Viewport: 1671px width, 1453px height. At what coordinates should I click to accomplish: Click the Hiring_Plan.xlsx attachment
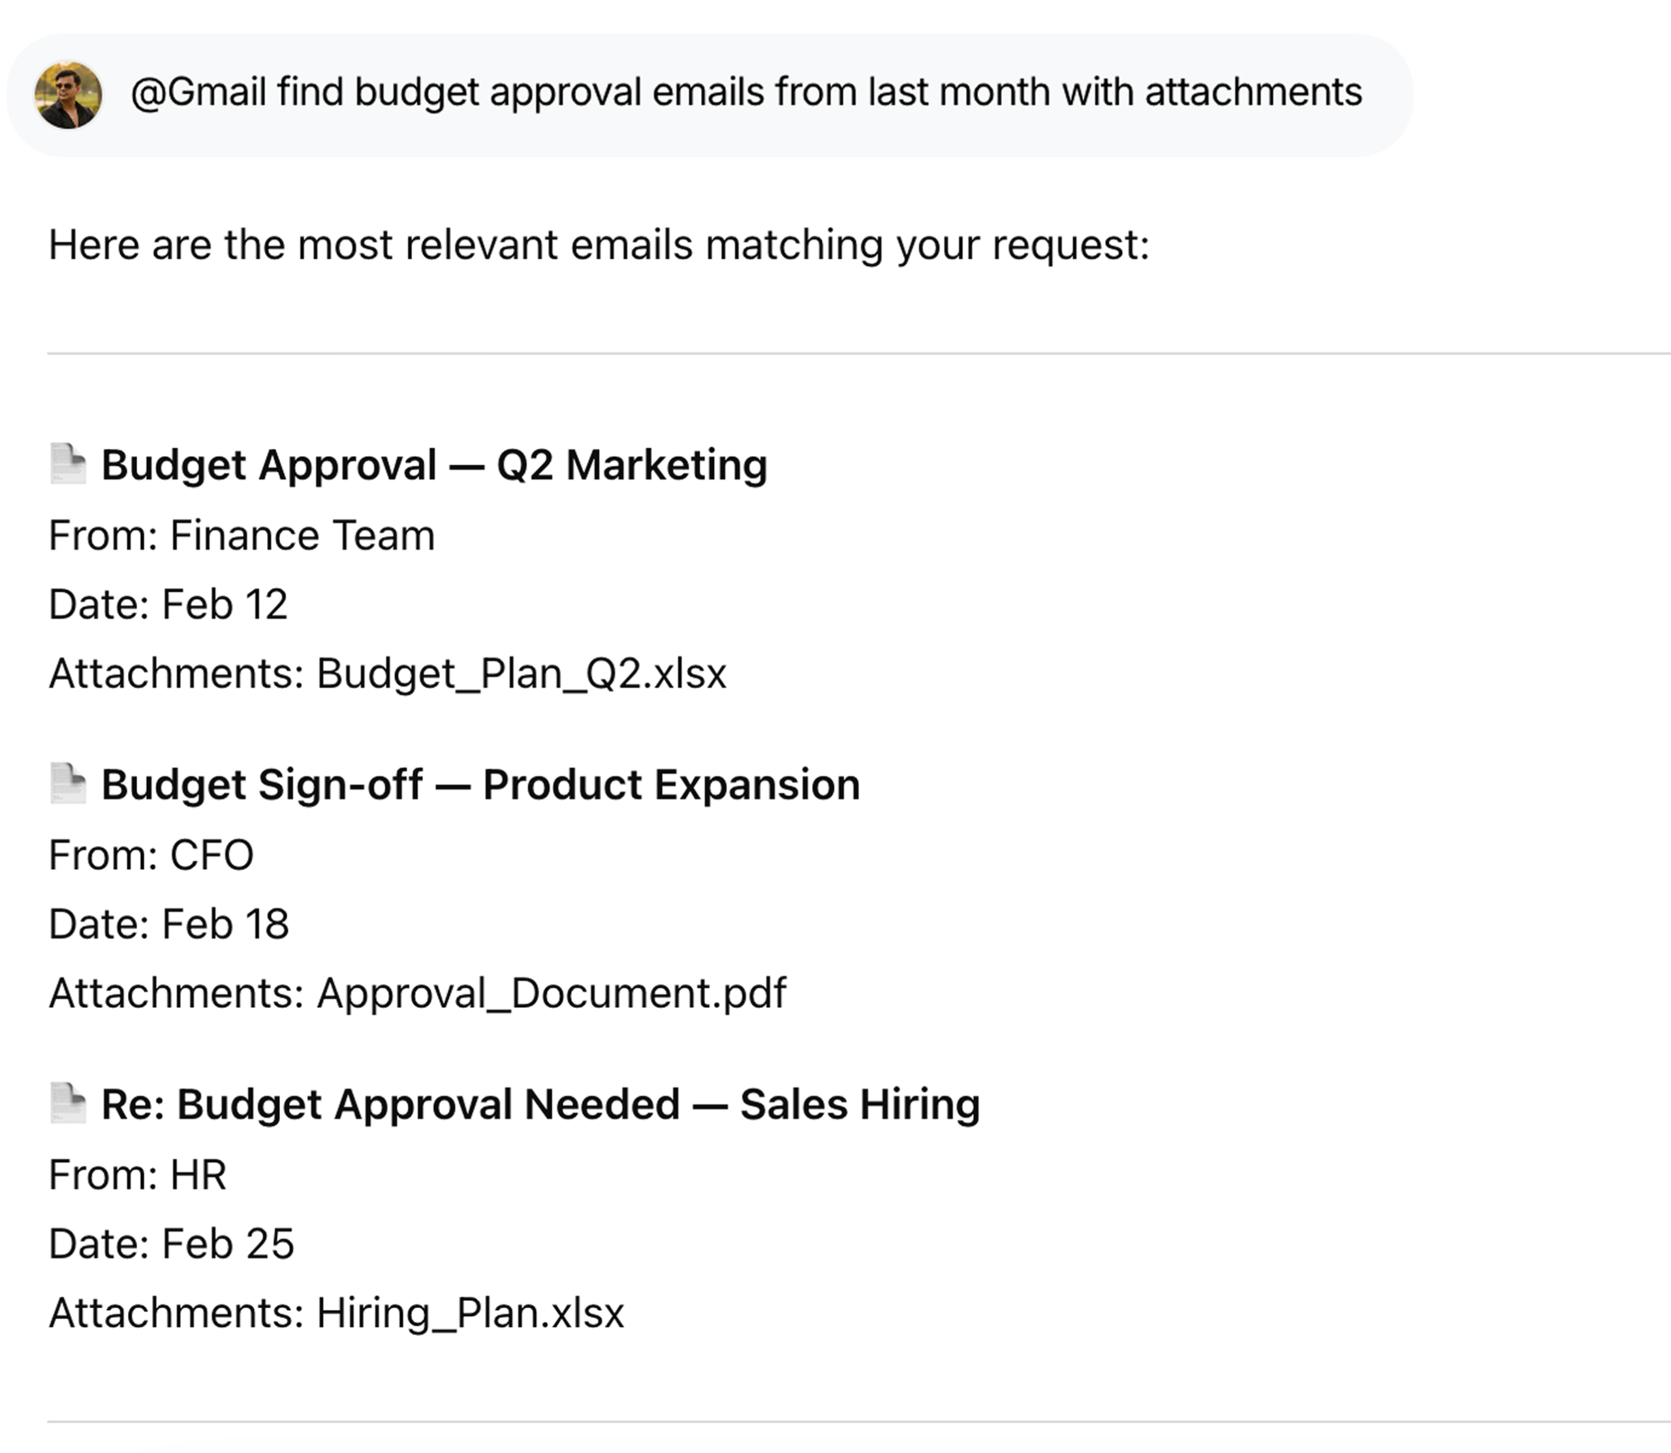coord(469,1312)
